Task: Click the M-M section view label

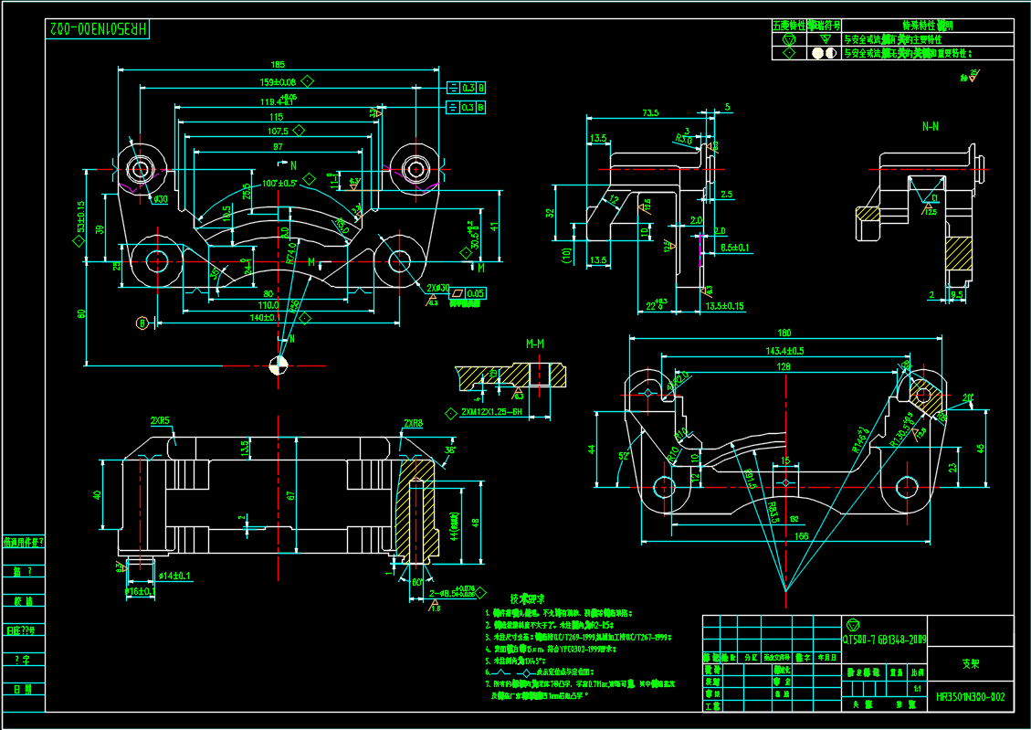Action: pos(535,344)
